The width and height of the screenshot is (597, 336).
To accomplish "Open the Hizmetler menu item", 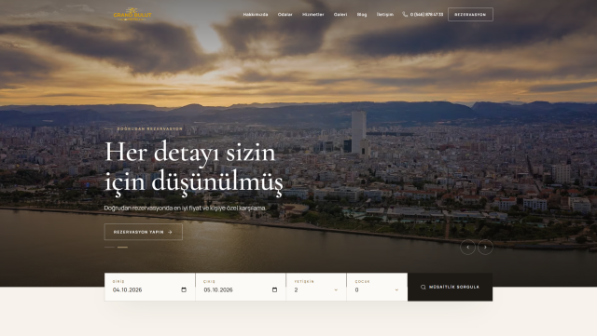I will pos(313,15).
